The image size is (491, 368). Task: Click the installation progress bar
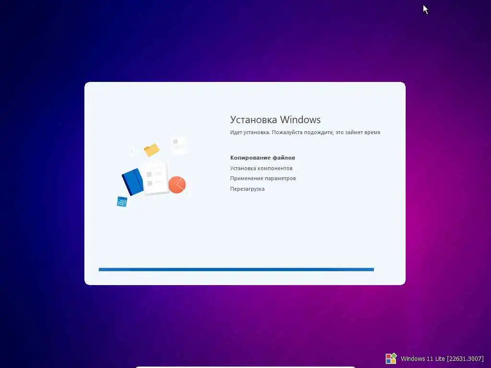(x=236, y=269)
